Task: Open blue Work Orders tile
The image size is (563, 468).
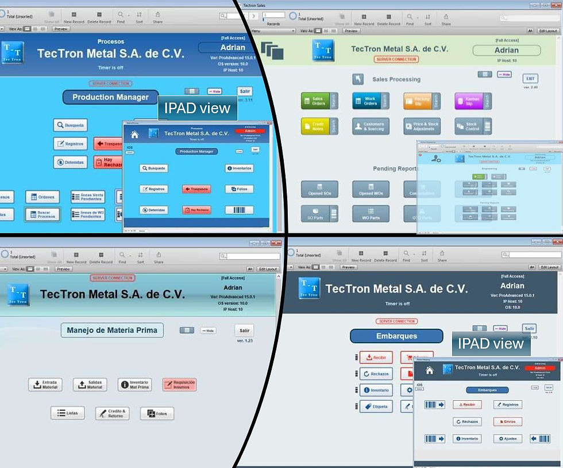Action: pyautogui.click(x=367, y=101)
